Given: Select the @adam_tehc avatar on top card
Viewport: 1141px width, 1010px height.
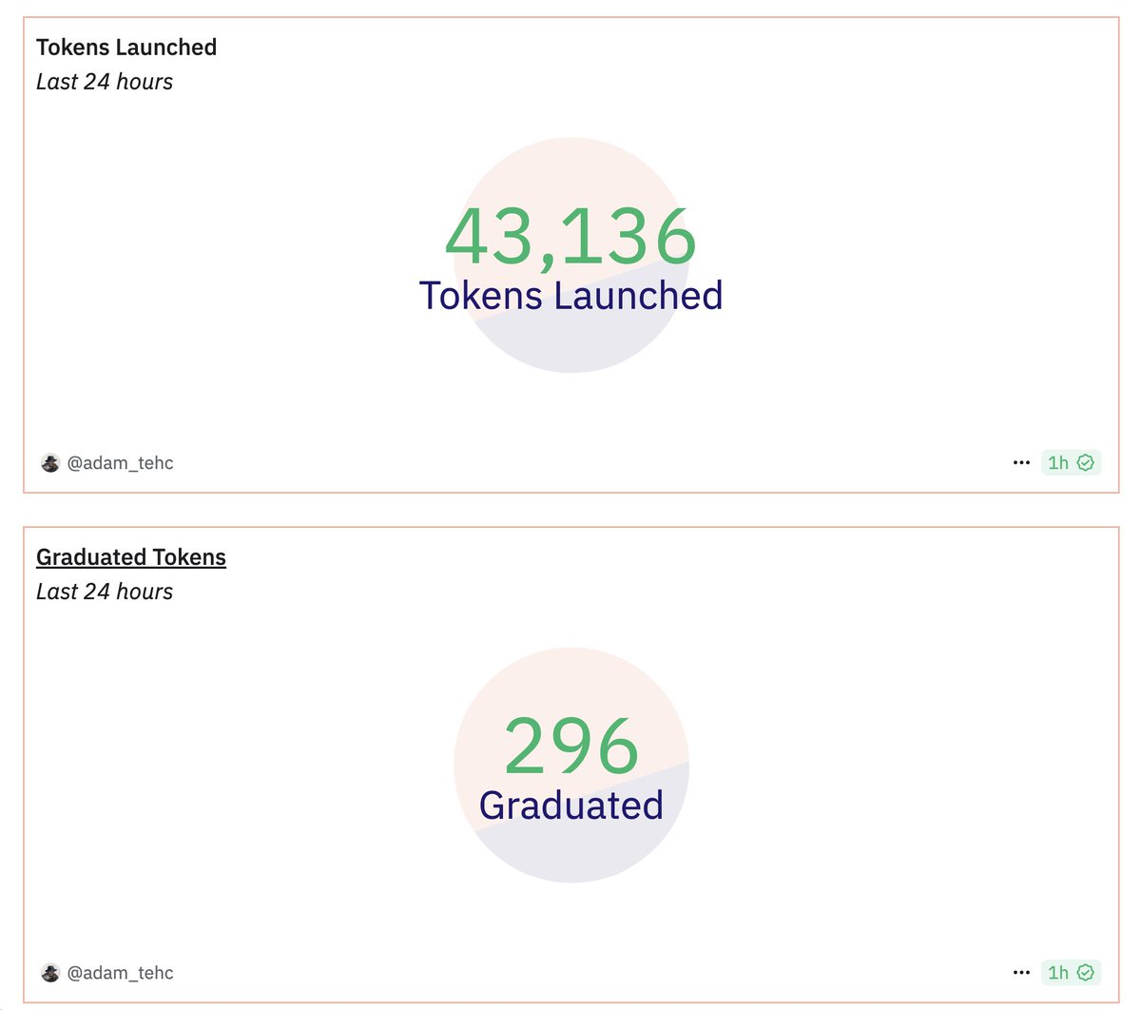Looking at the screenshot, I should [49, 462].
